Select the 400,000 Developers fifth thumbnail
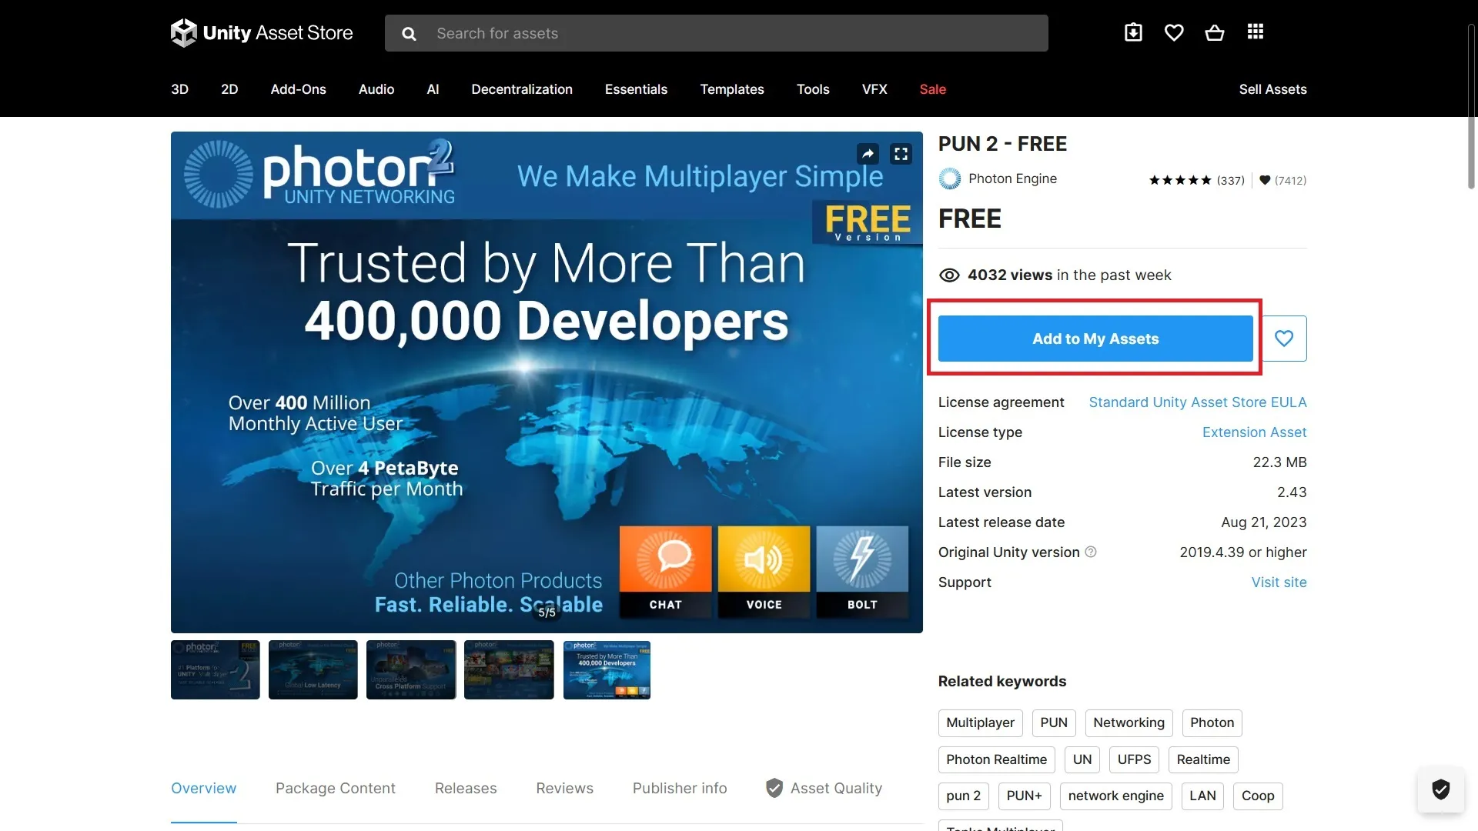Viewport: 1478px width, 831px height. (x=607, y=670)
